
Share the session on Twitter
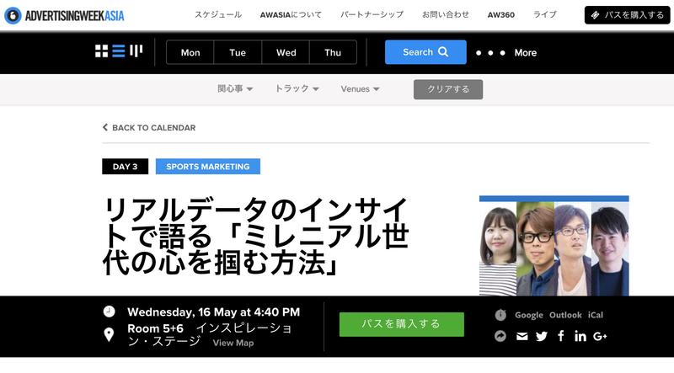pos(542,336)
